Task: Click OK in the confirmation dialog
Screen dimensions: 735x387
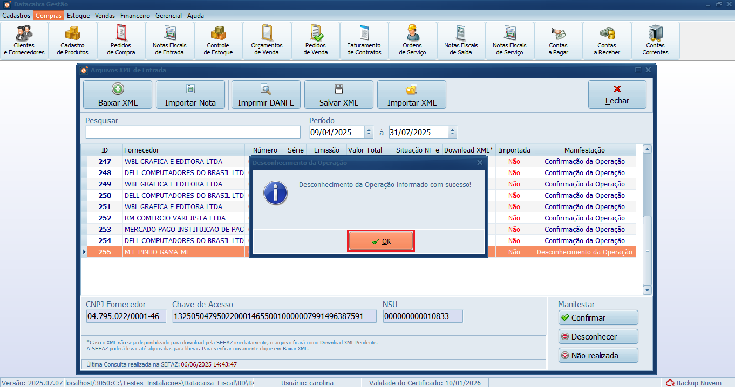Action: click(x=381, y=241)
